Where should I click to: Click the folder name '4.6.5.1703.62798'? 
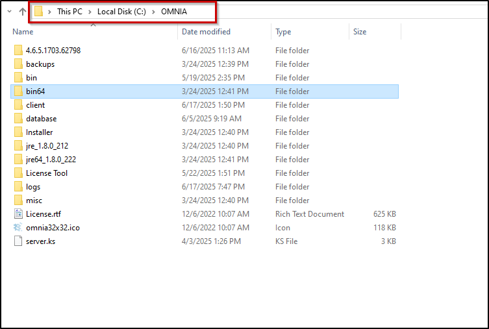click(53, 51)
